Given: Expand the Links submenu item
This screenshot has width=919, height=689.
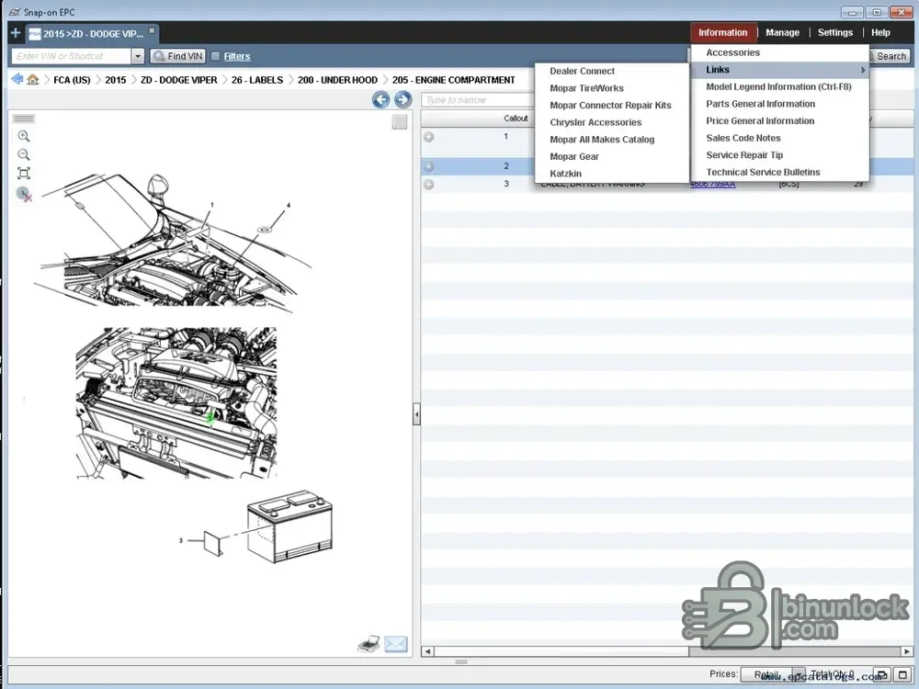Looking at the screenshot, I should tap(779, 70).
